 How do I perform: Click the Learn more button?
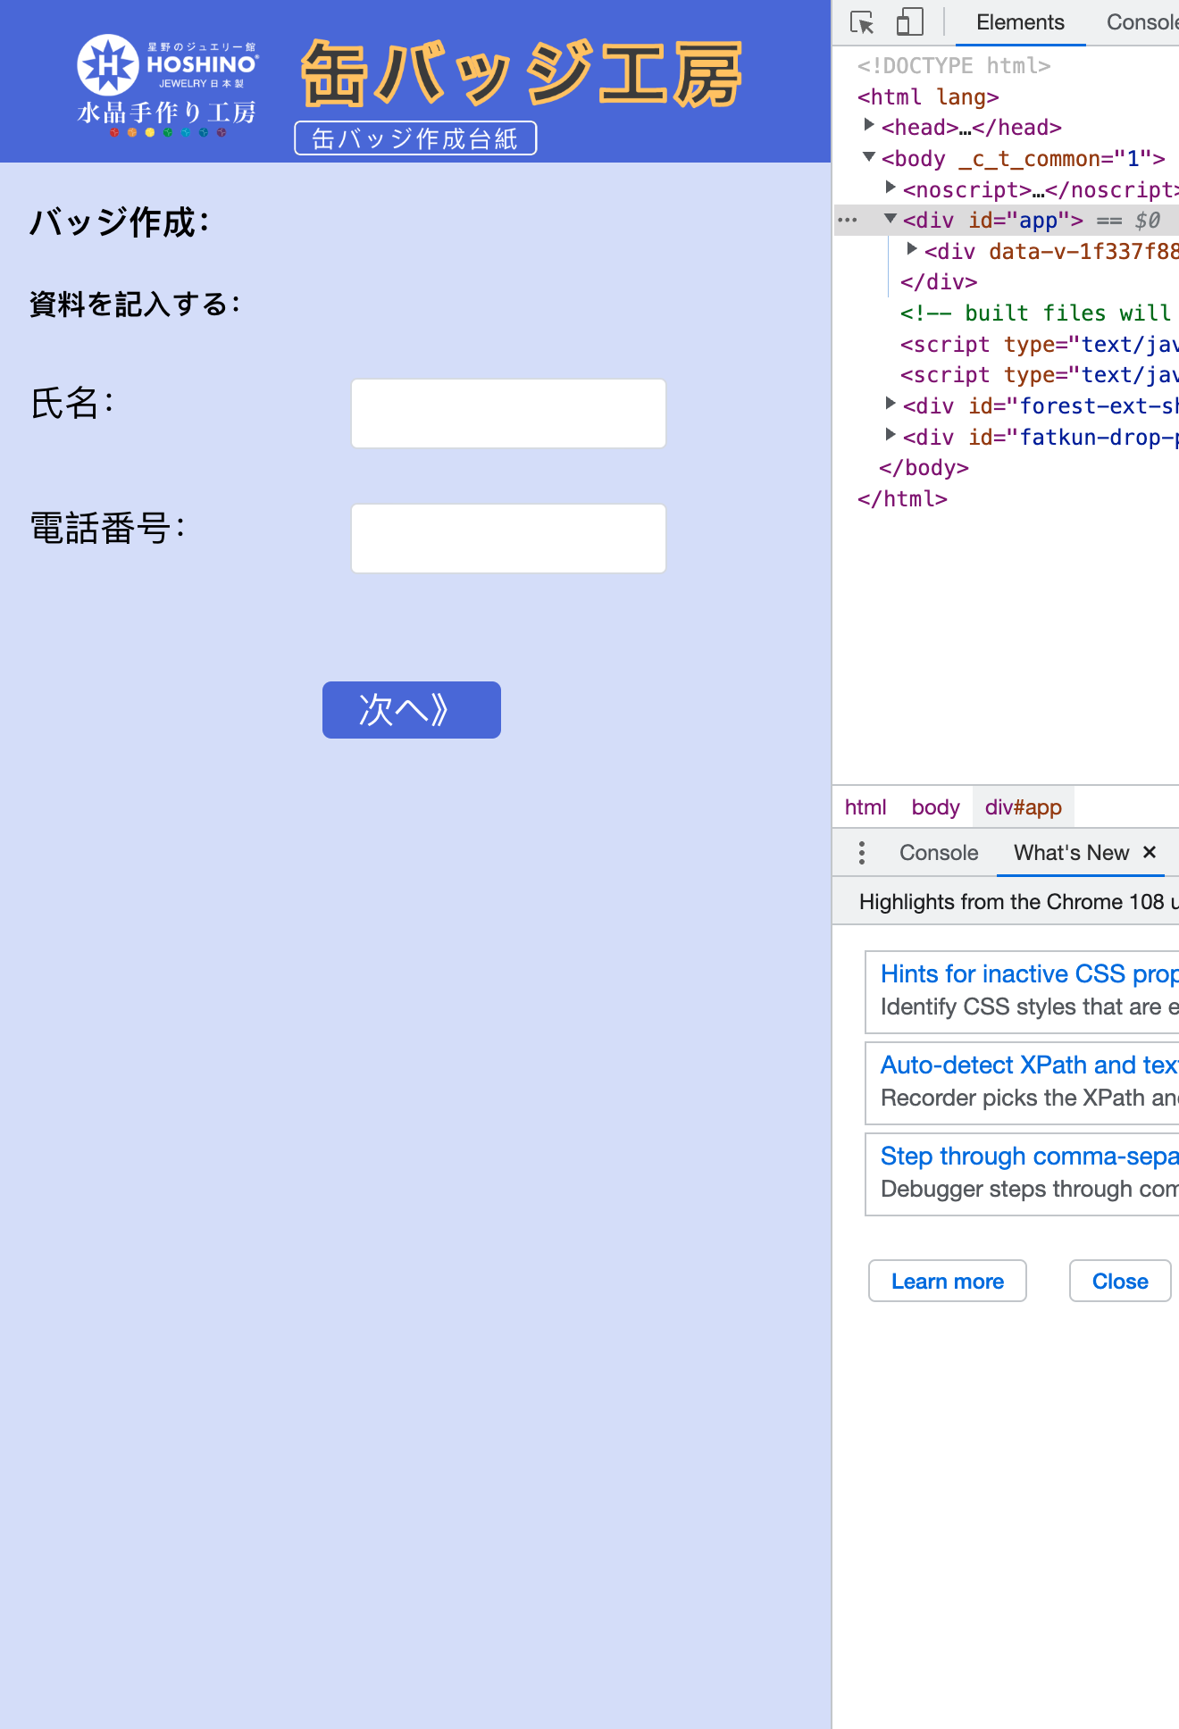click(x=948, y=1281)
